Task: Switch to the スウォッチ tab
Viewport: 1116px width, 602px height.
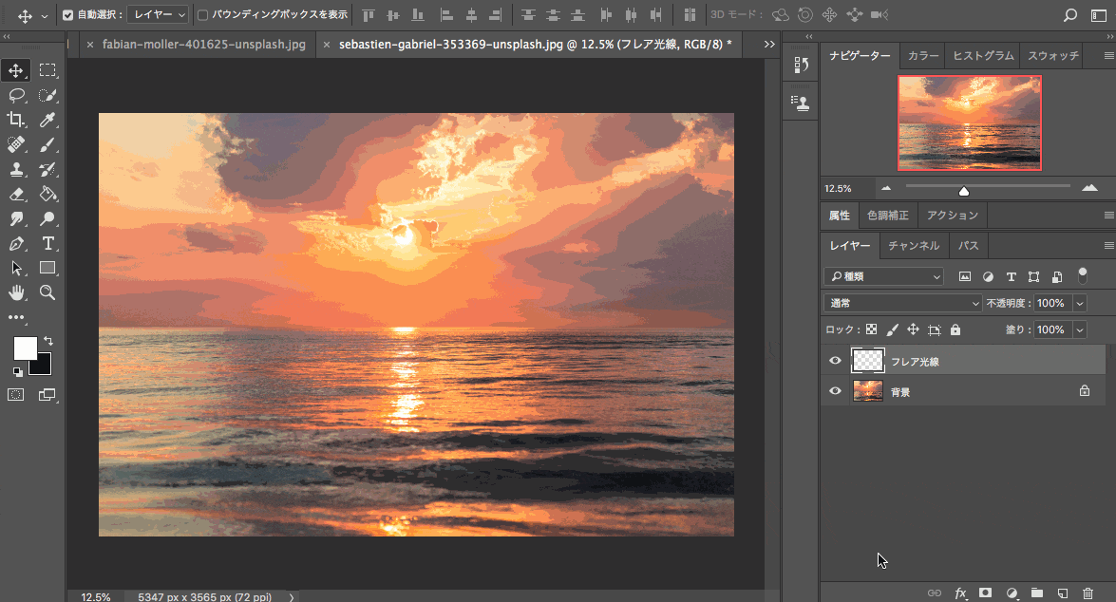Action: (1052, 55)
